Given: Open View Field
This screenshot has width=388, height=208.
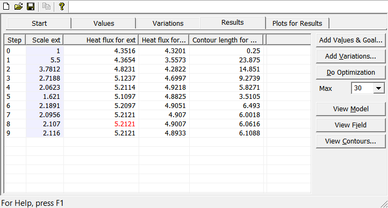Looking at the screenshot, I should pyautogui.click(x=350, y=125).
